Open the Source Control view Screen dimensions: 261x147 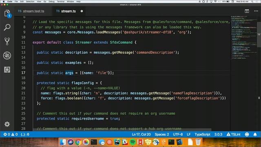click(7, 41)
